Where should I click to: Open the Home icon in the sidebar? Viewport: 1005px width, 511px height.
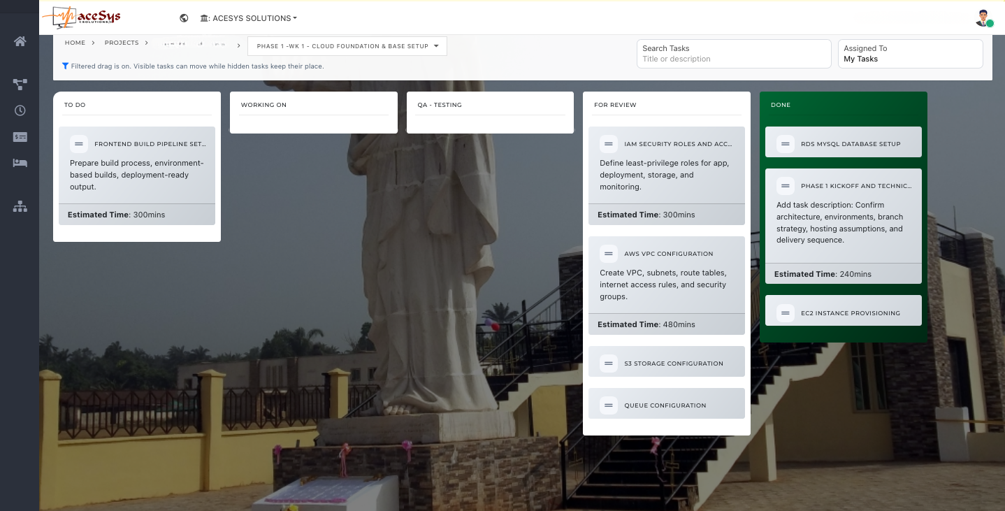point(20,41)
